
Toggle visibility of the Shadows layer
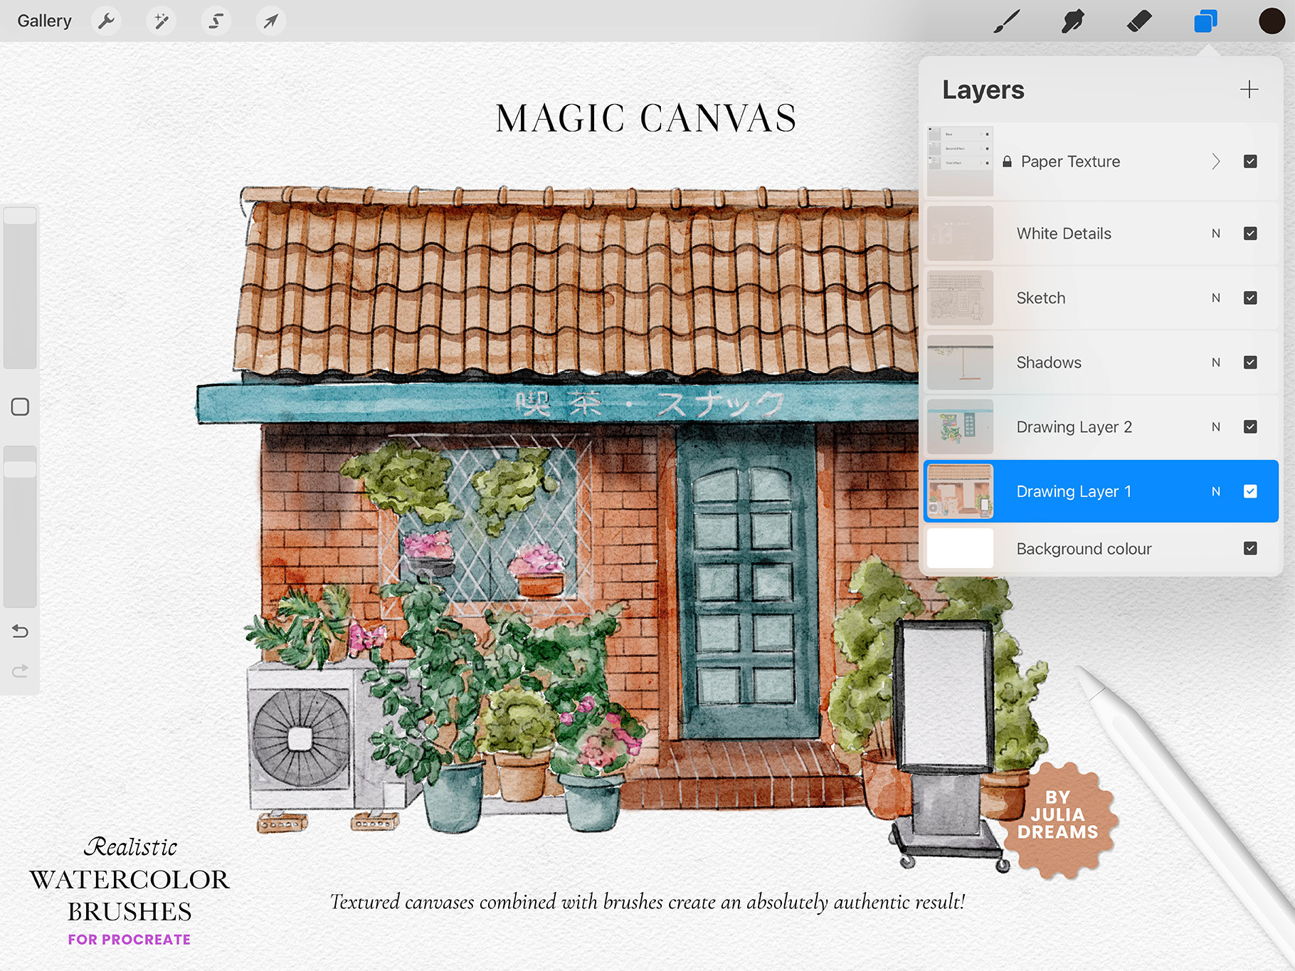(1250, 362)
